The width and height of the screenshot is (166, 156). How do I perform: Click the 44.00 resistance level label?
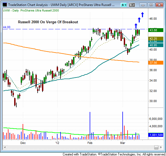7,27
